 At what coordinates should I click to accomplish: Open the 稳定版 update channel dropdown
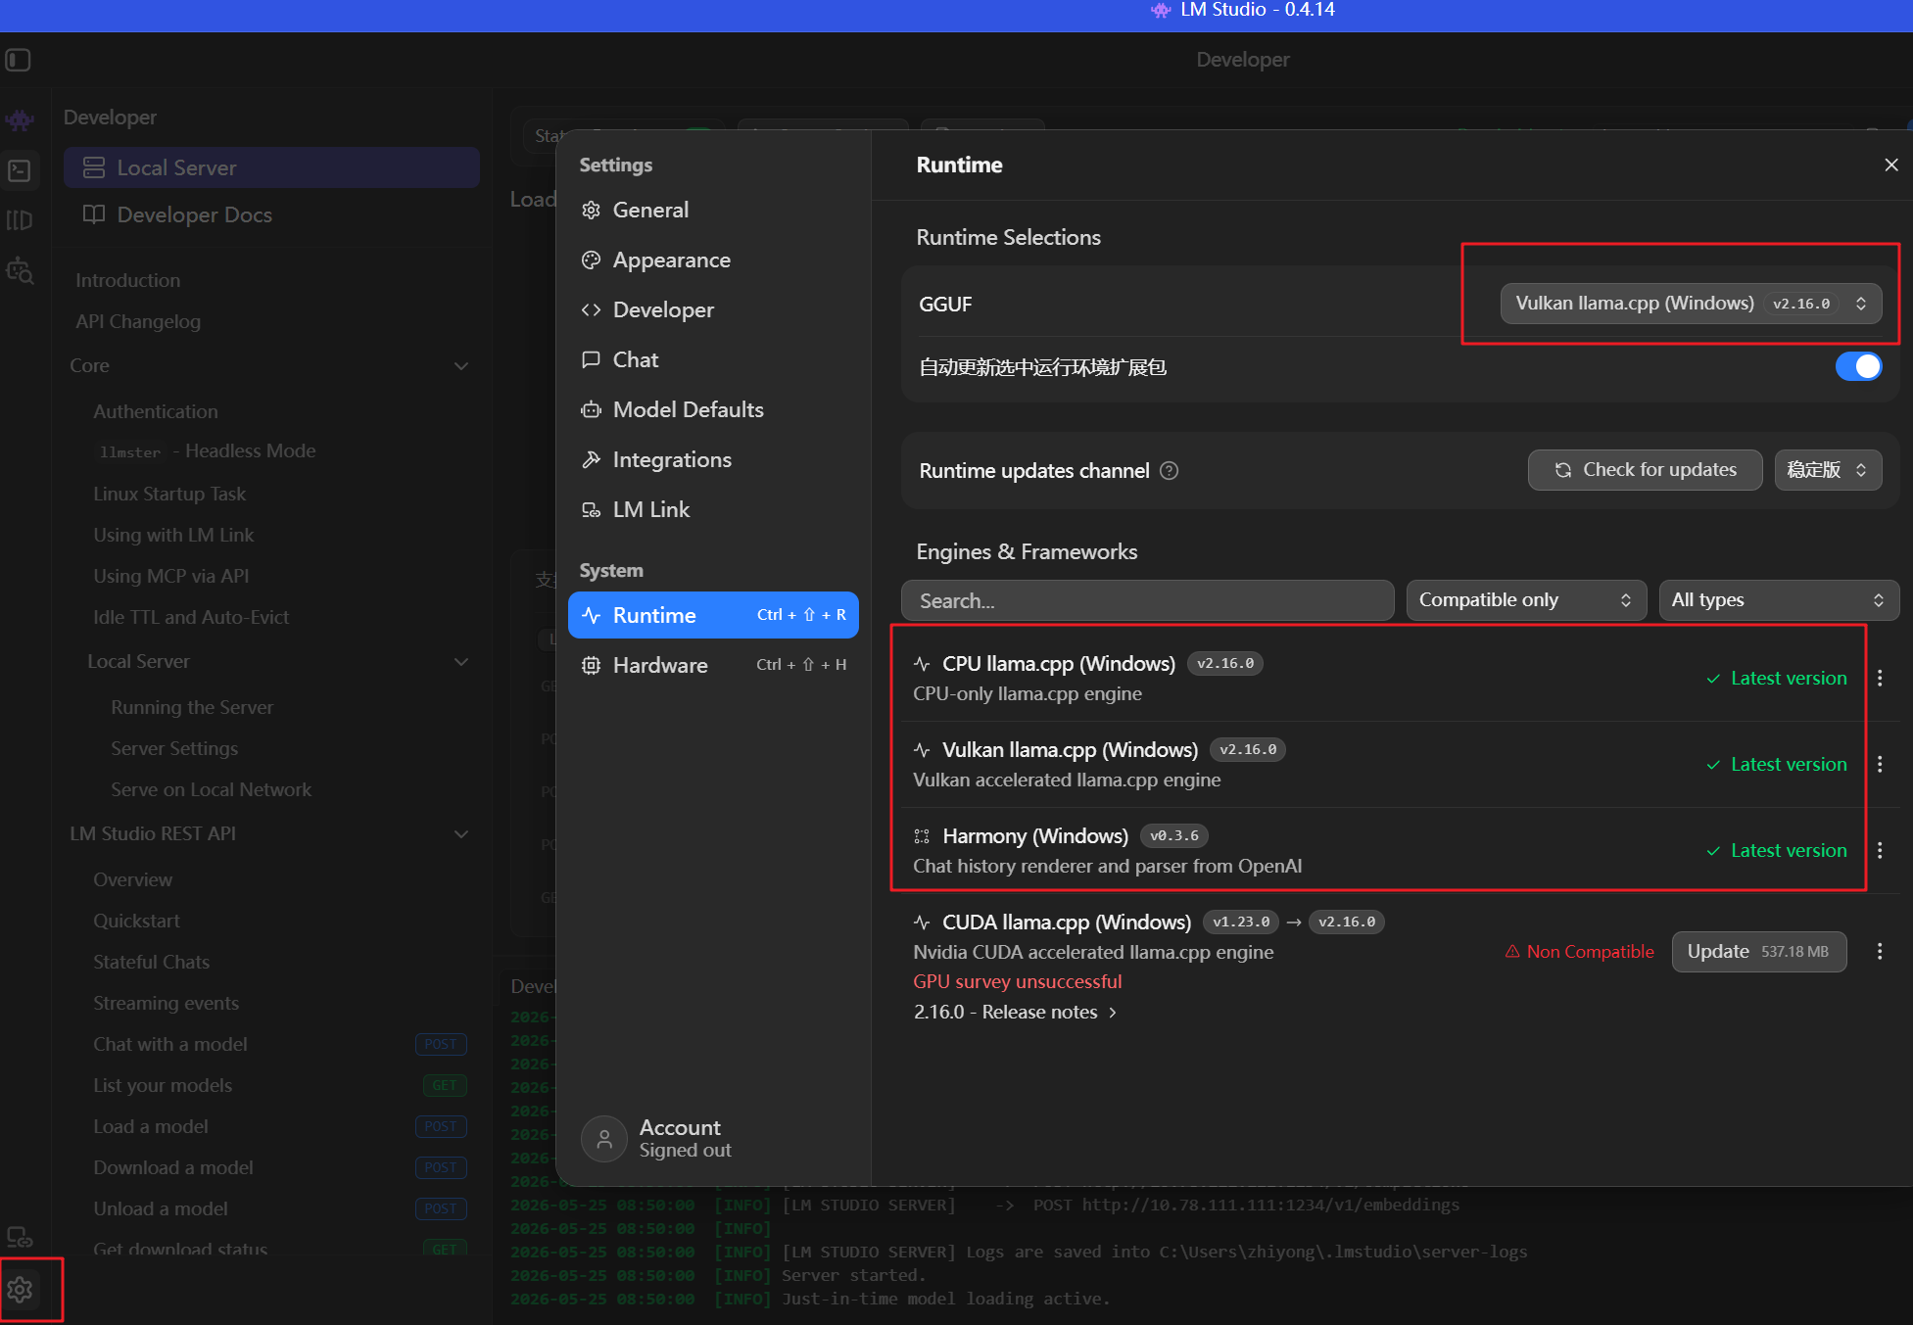1828,470
